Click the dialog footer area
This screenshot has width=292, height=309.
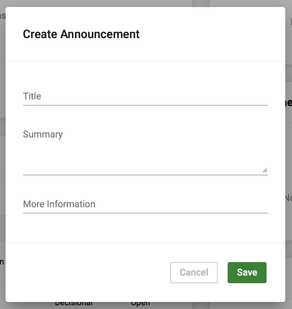tap(88, 272)
